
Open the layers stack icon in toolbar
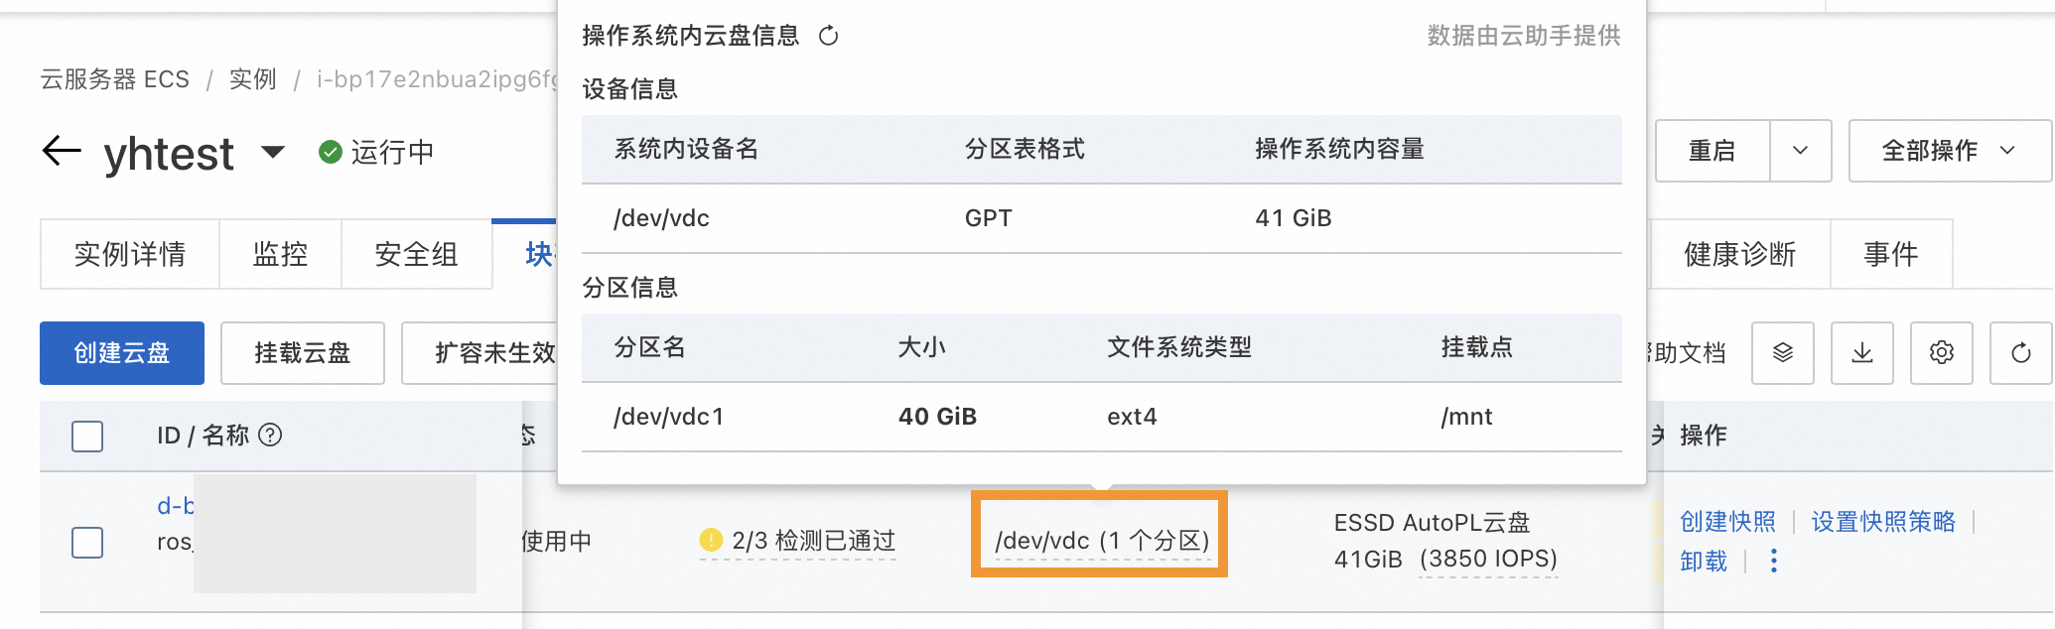1783,352
